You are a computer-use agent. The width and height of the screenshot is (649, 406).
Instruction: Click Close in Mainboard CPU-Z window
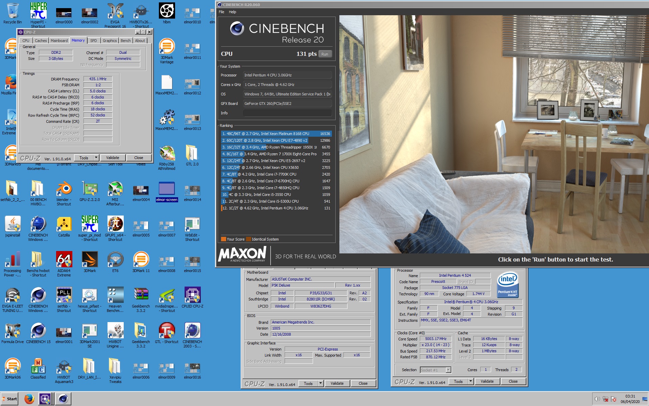pos(363,383)
